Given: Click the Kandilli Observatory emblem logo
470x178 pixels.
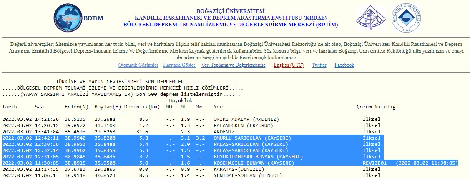Looking at the screenshot, I should pos(371,18).
